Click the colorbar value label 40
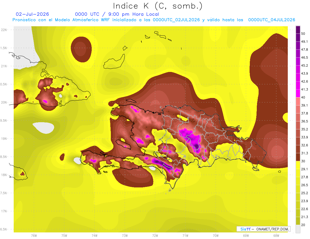Viewport: 310px width, 239px height. 304,97
